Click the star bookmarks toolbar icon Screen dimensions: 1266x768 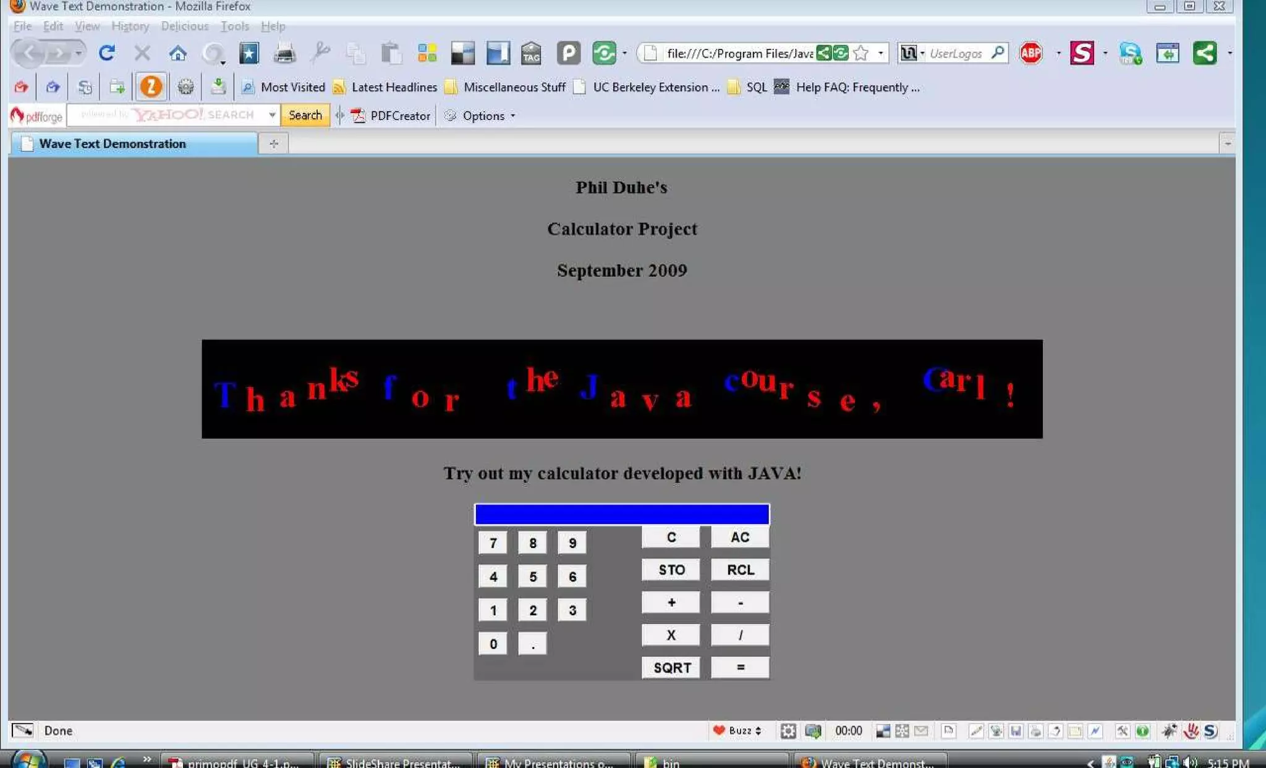coord(249,53)
